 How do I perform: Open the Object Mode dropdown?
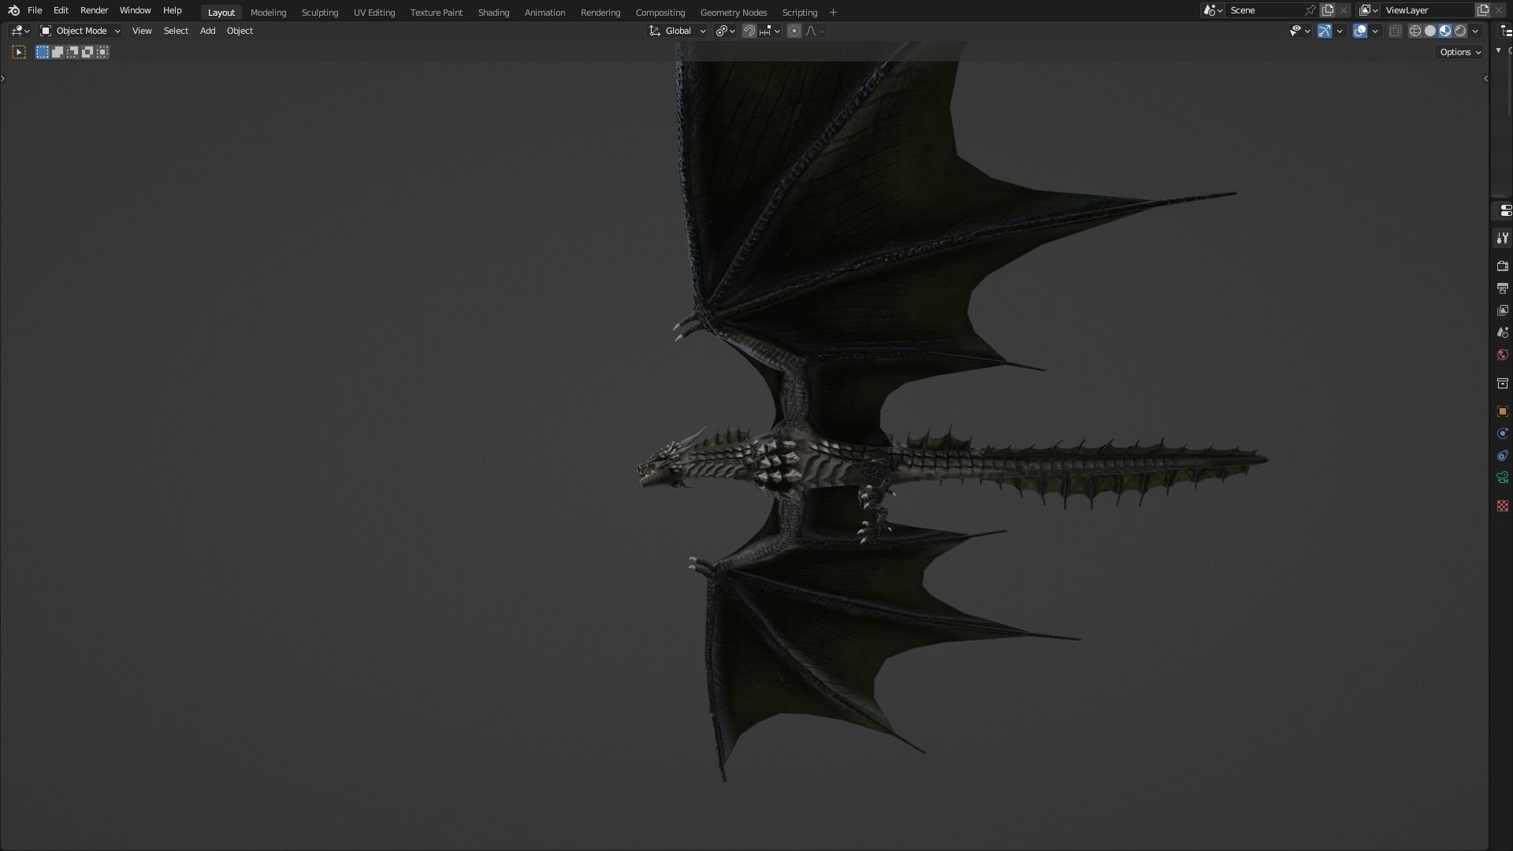[80, 31]
